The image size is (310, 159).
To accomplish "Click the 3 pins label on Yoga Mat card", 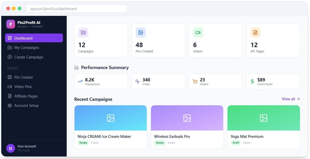I will coord(246,143).
